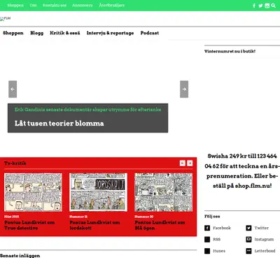Click the issue label above Blå ögon title
280x258 pixels.
(x=144, y=217)
